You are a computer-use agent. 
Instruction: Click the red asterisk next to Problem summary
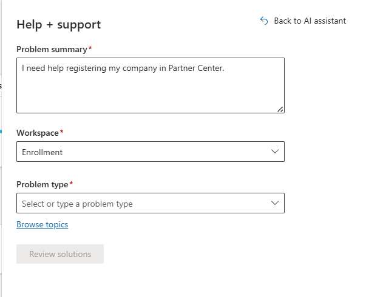pyautogui.click(x=90, y=48)
